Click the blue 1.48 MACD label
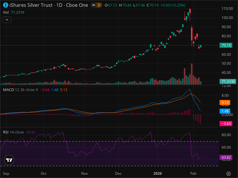Viewport: 238px width, 178px height. [225, 111]
